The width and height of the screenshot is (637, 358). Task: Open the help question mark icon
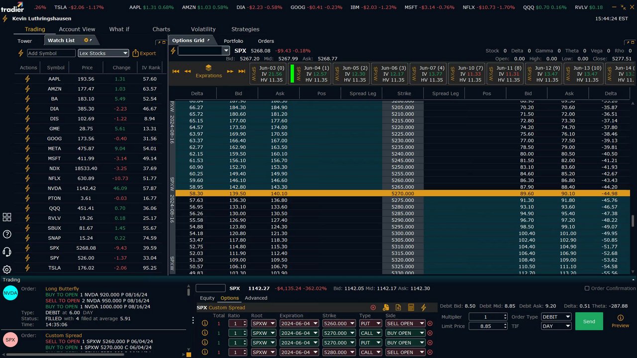(7, 234)
